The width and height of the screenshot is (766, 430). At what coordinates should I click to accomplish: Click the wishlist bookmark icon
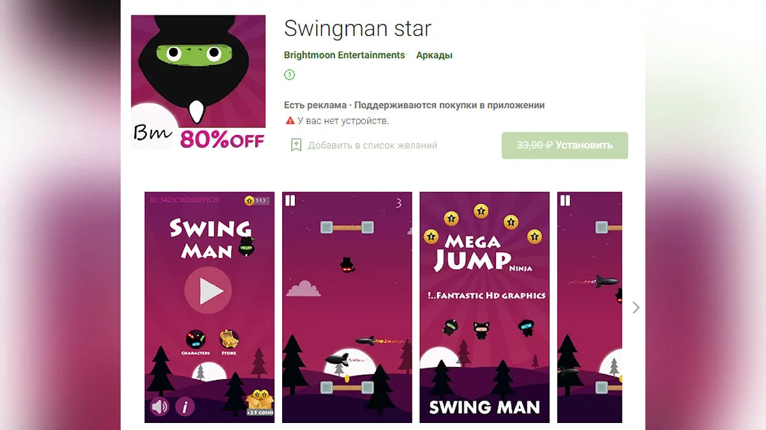coord(296,145)
